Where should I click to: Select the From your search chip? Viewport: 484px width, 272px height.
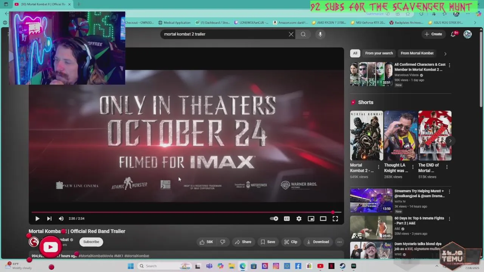[379, 53]
